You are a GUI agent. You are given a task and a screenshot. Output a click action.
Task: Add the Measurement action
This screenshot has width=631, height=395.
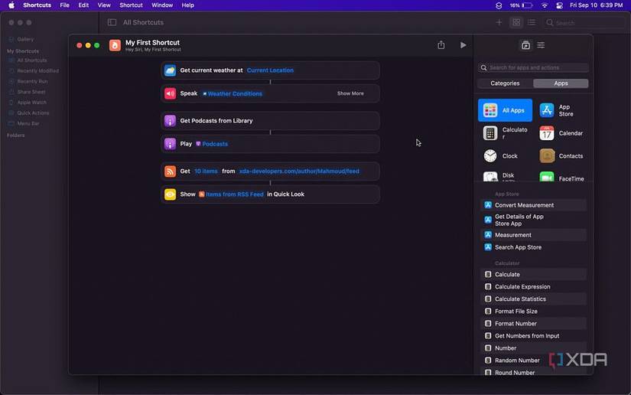pyautogui.click(x=533, y=235)
